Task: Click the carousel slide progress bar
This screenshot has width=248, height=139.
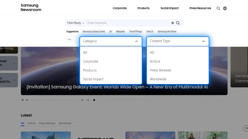Action: click(x=53, y=100)
